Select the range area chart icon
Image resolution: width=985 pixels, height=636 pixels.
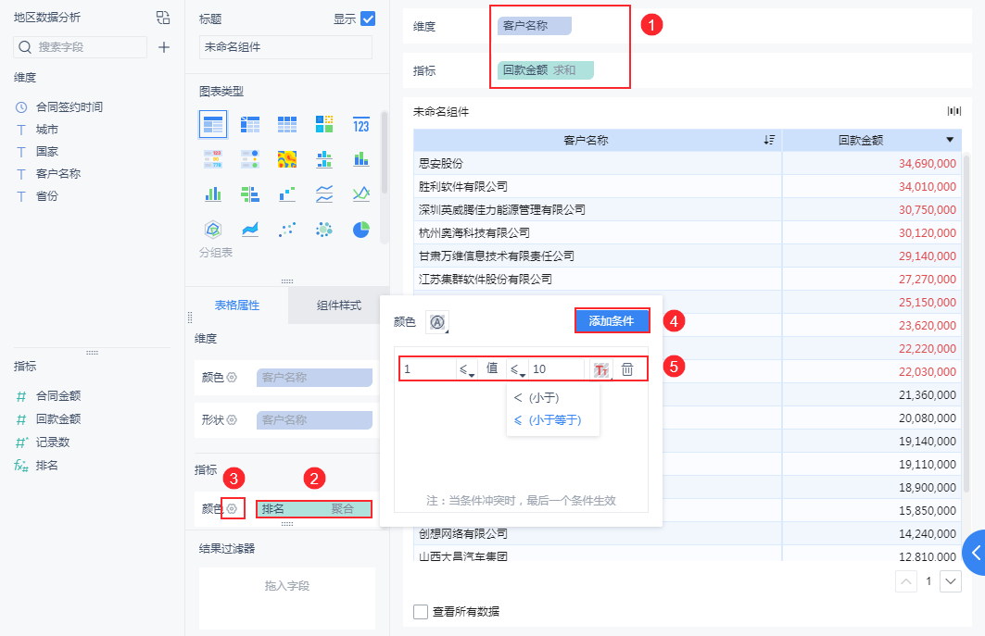pyautogui.click(x=250, y=230)
